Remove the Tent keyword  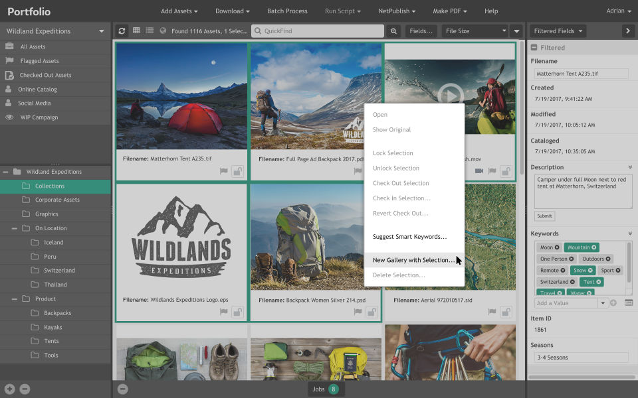pos(599,281)
